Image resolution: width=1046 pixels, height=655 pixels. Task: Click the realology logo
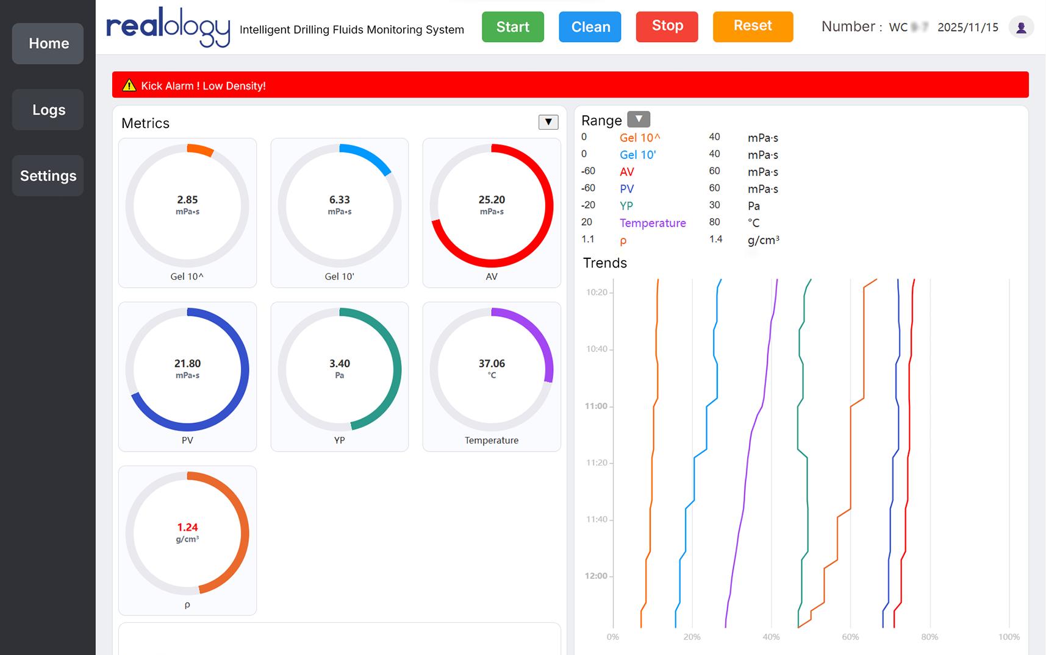pos(168,27)
